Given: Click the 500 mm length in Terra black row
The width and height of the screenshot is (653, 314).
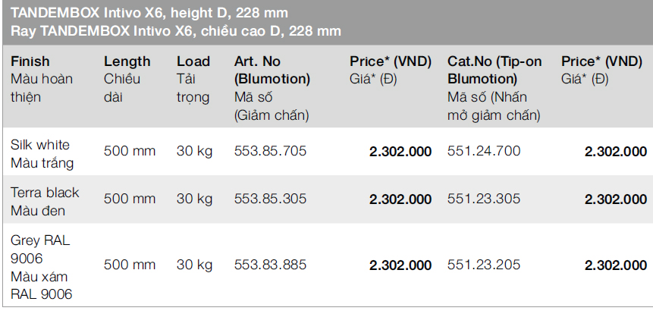Looking at the screenshot, I should click(x=129, y=199).
